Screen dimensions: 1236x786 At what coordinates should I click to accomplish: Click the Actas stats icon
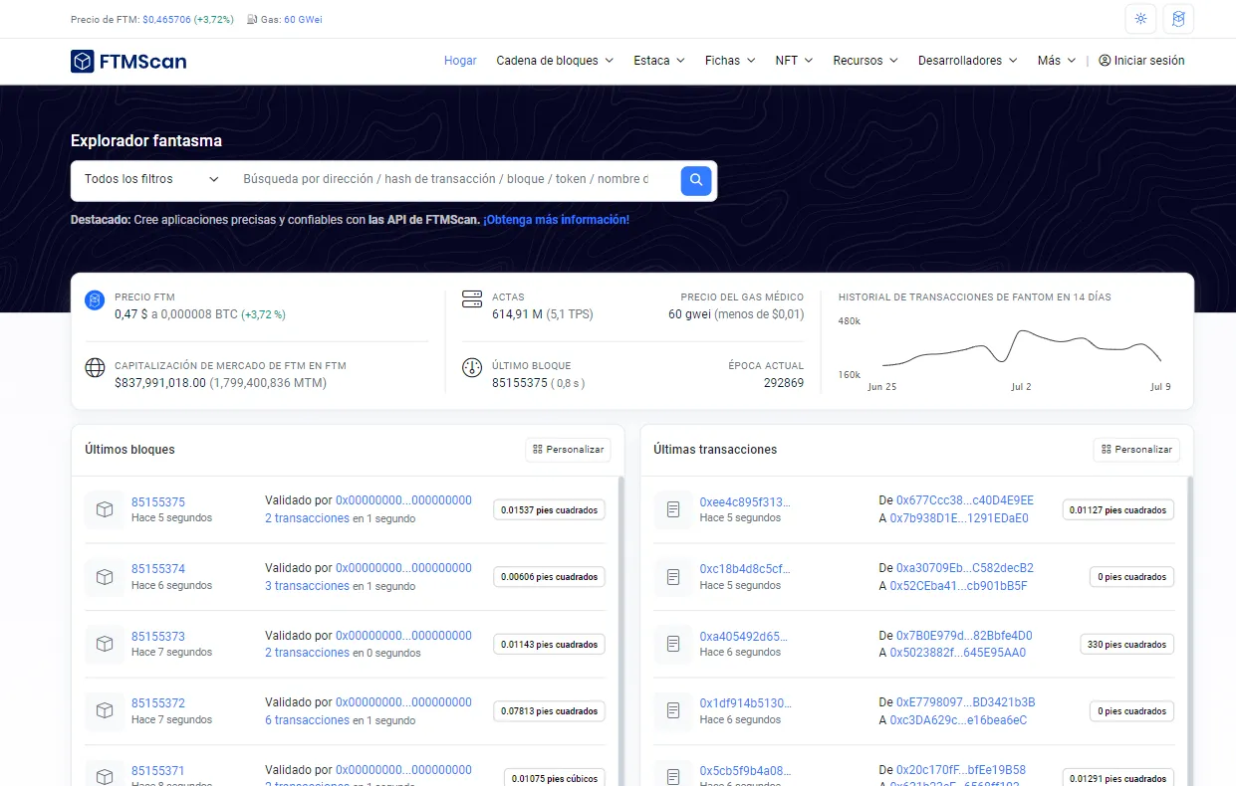tap(472, 297)
